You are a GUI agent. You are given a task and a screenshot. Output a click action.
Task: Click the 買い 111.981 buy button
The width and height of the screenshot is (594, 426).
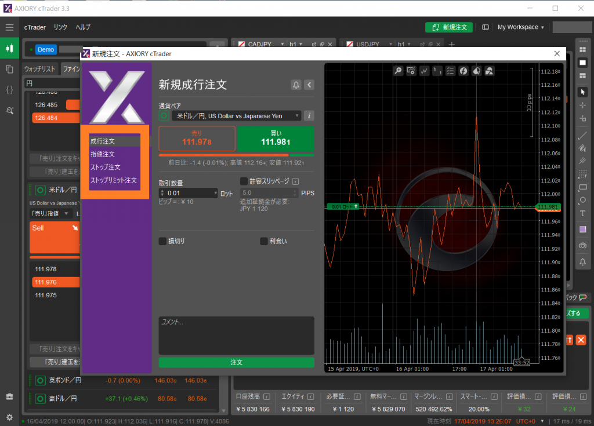tap(276, 139)
